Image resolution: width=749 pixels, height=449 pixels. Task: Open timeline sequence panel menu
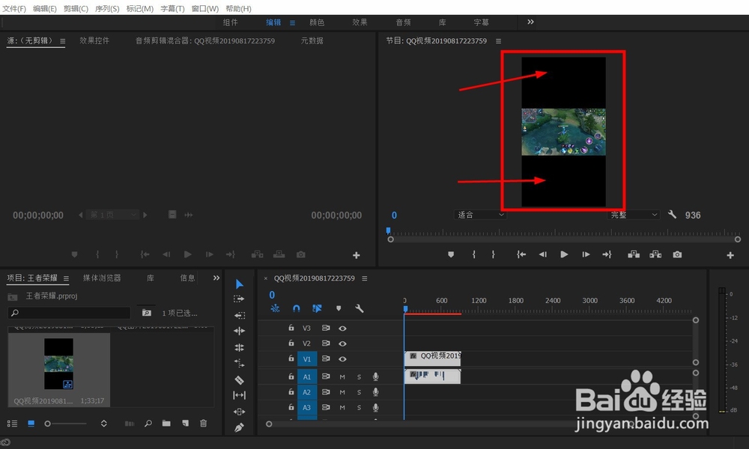tap(365, 278)
